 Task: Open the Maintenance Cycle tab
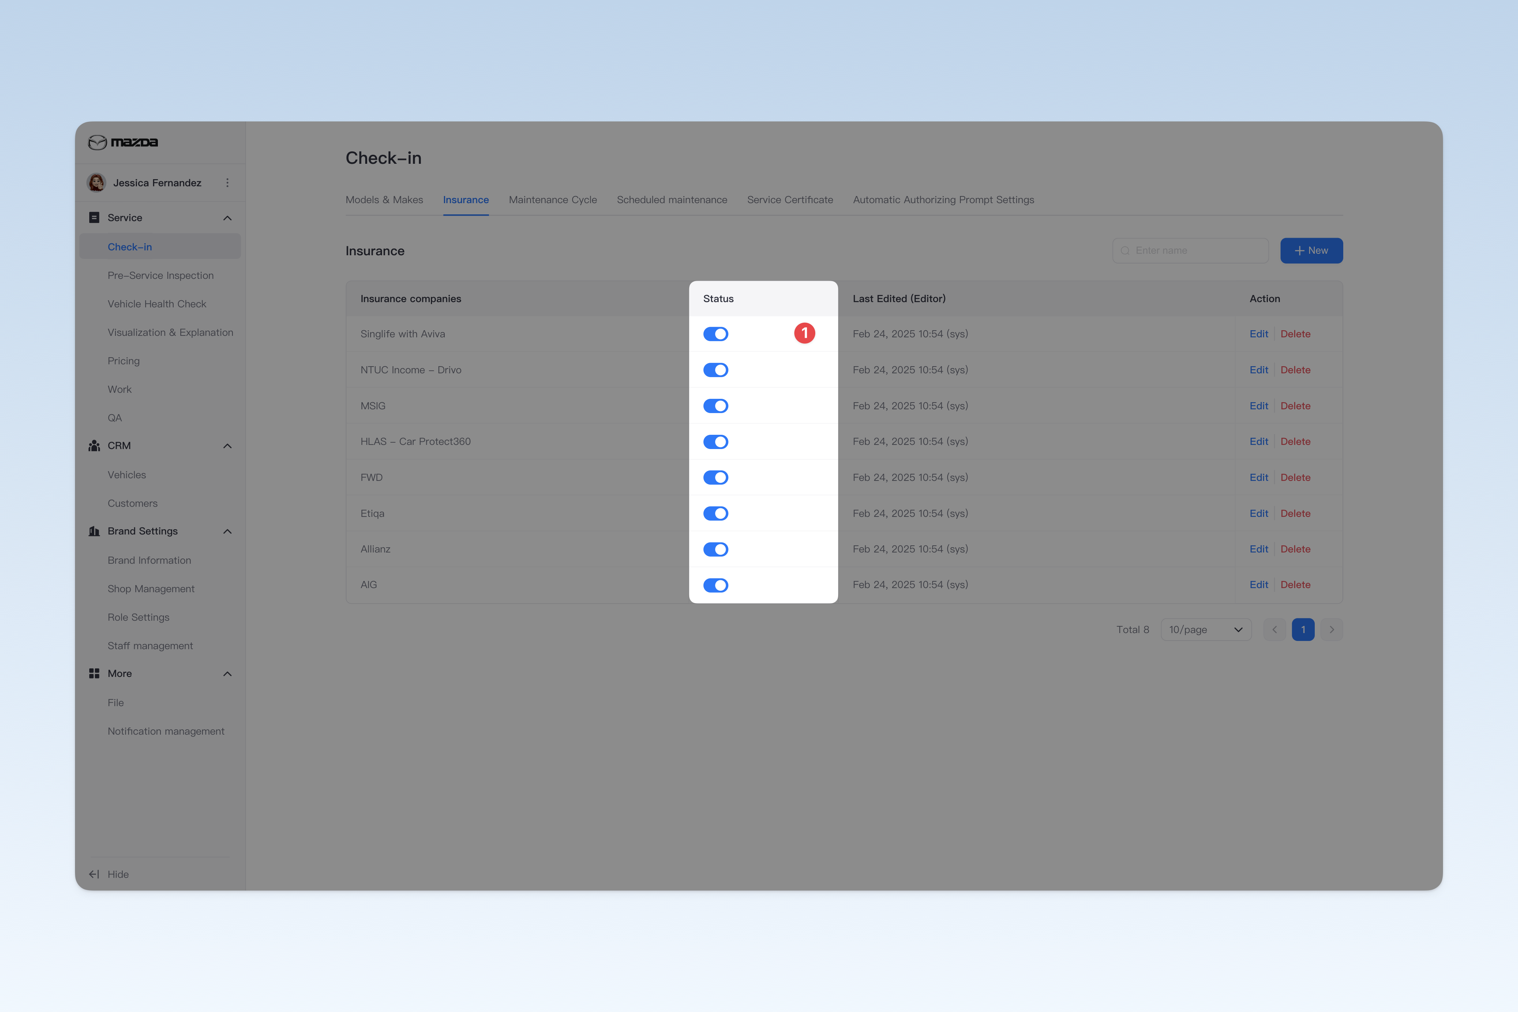click(553, 199)
